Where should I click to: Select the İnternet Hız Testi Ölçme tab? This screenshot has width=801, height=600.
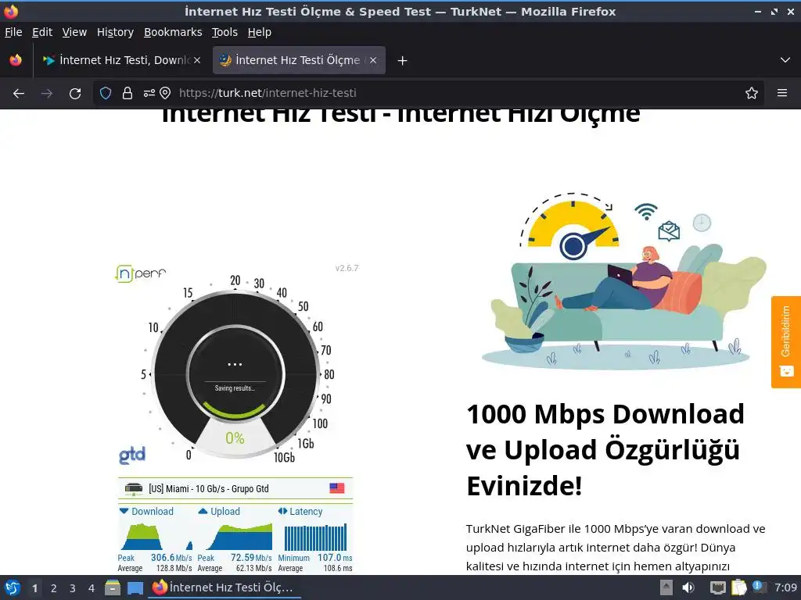(299, 60)
